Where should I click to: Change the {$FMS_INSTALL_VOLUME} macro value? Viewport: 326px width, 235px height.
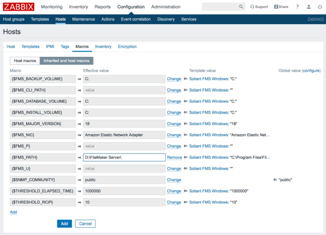click(174, 113)
